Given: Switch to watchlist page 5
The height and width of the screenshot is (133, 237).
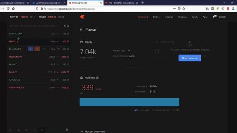Looking at the screenshot, I should click(x=42, y=130).
